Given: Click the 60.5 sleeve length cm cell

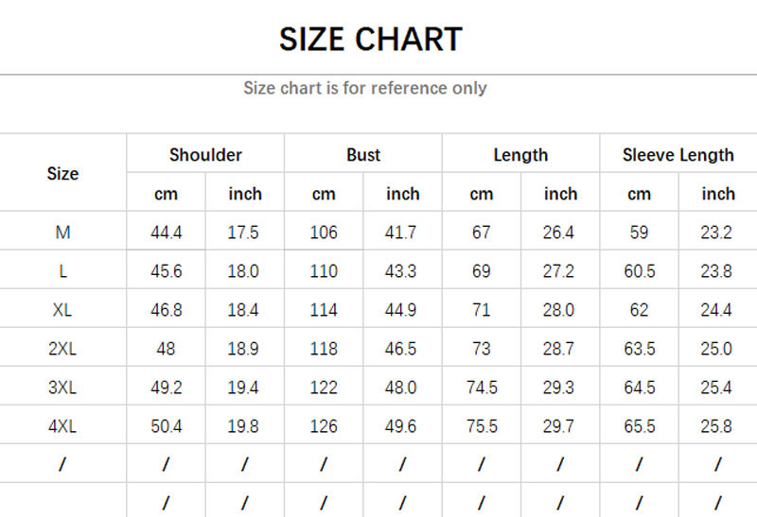Looking at the screenshot, I should coord(639,271).
